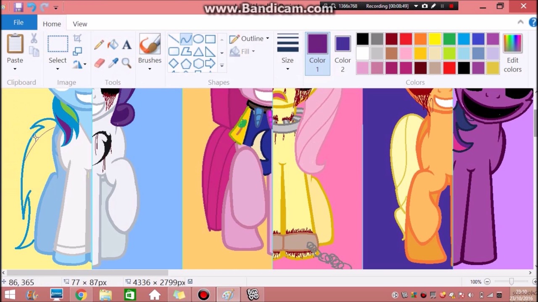The image size is (538, 302).
Task: Open File Explorer from the taskbar
Action: 105,295
